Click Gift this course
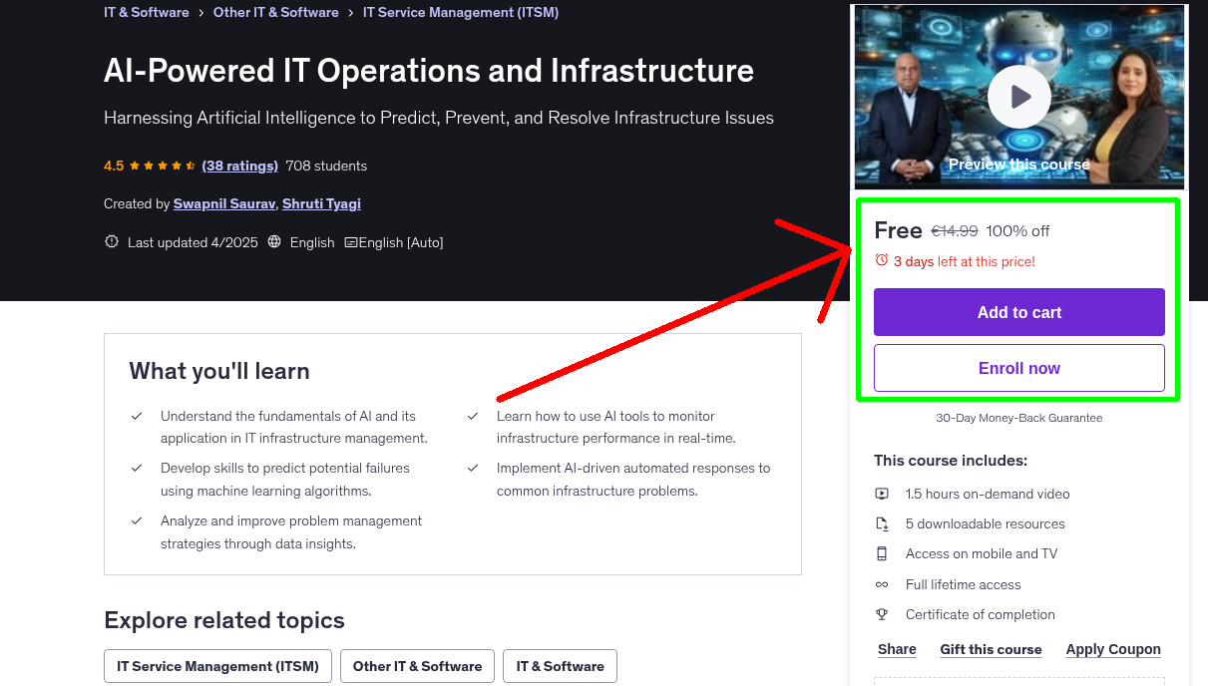The width and height of the screenshot is (1208, 686). click(x=991, y=649)
